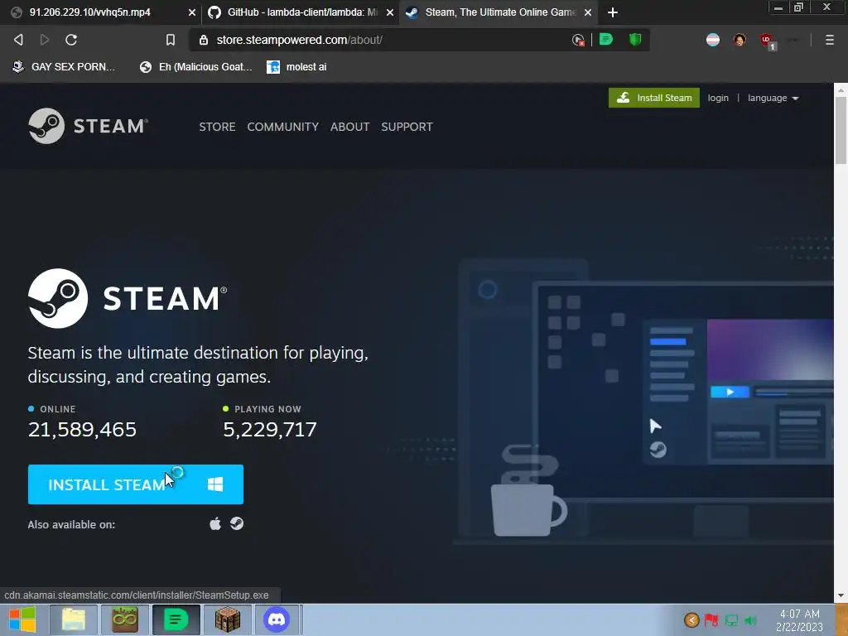Open the ABOUT menu item

(350, 127)
